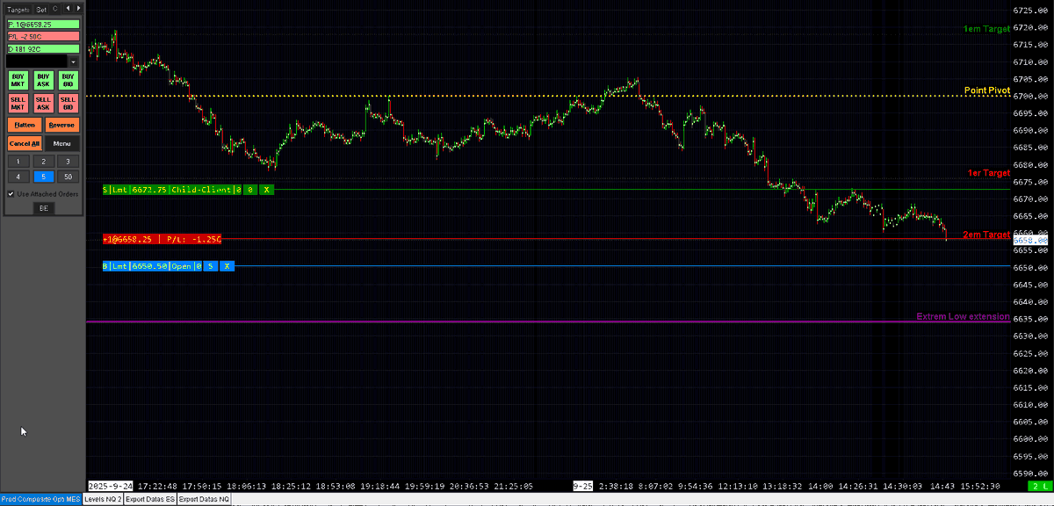Click the 0 box on sell limit order
This screenshot has width=1054, height=506.
click(x=250, y=189)
